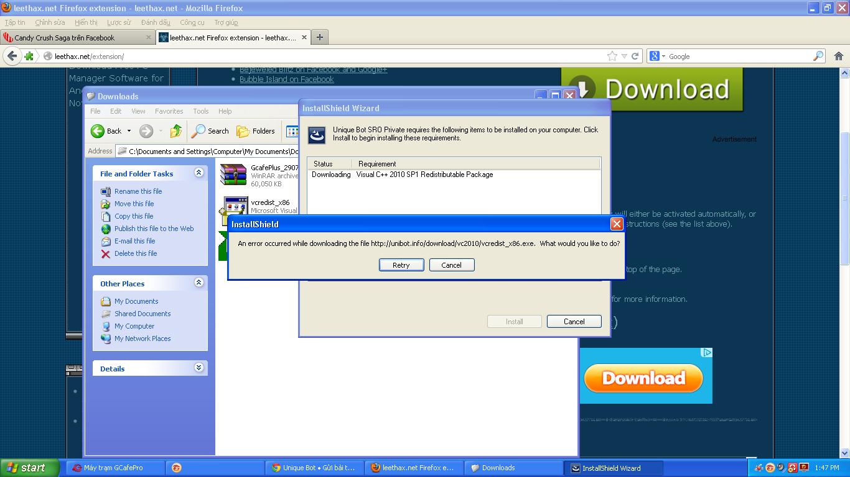This screenshot has height=477, width=850.
Task: Open the Edit menu in Downloads window
Action: pos(116,111)
